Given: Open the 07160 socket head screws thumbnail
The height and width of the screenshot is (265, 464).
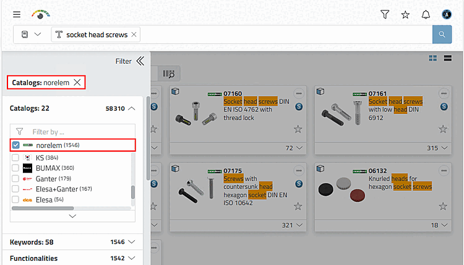Looking at the screenshot, I should coord(196,113).
